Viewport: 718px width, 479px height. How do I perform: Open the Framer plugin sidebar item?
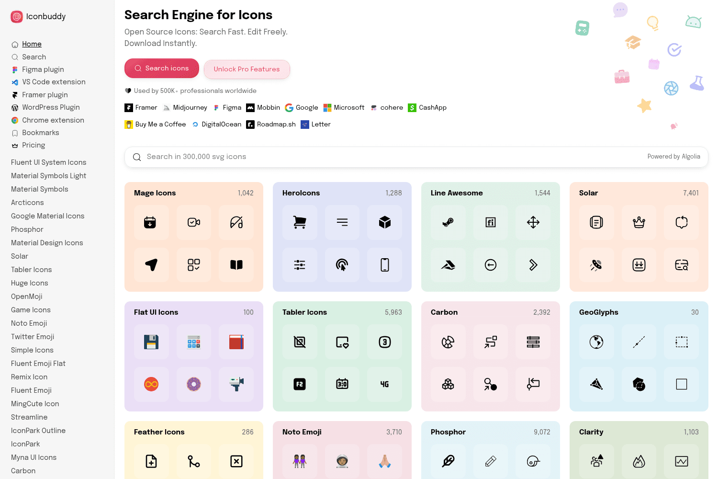(x=45, y=95)
